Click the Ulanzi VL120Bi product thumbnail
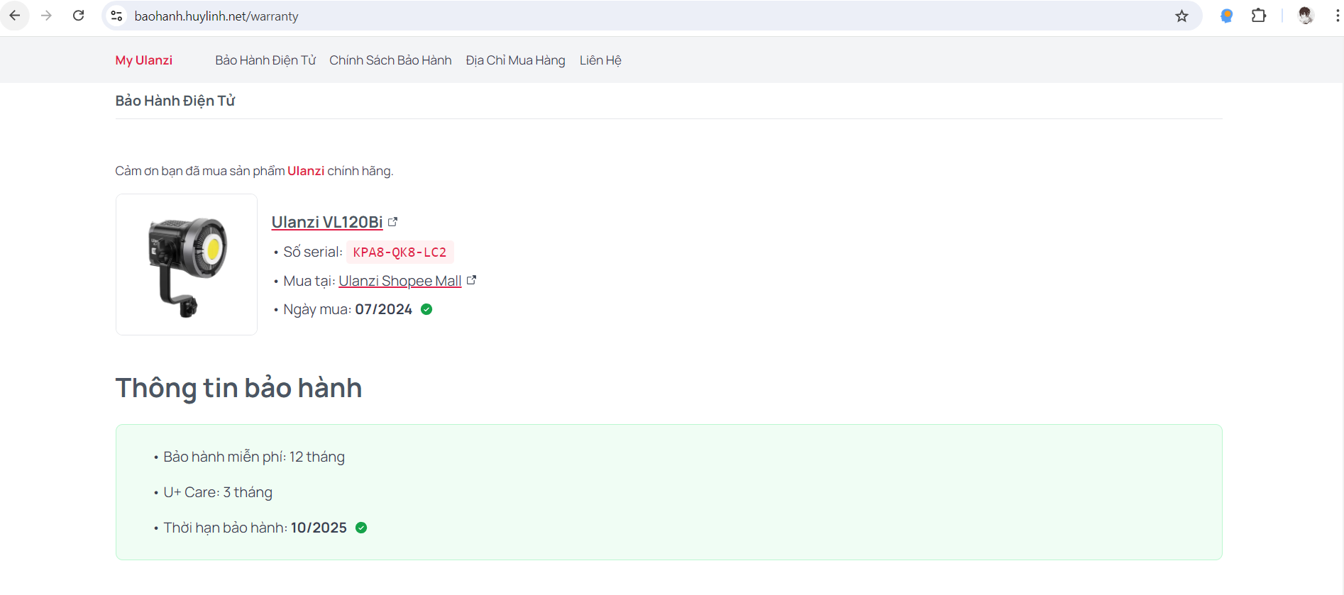1344x595 pixels. coord(187,265)
